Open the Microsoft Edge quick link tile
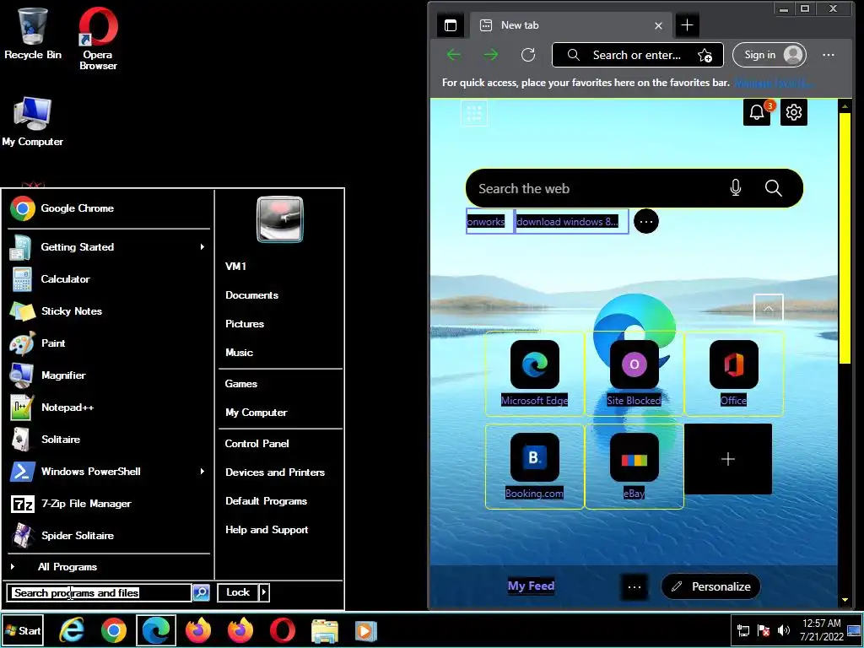864x648 pixels. [534, 374]
